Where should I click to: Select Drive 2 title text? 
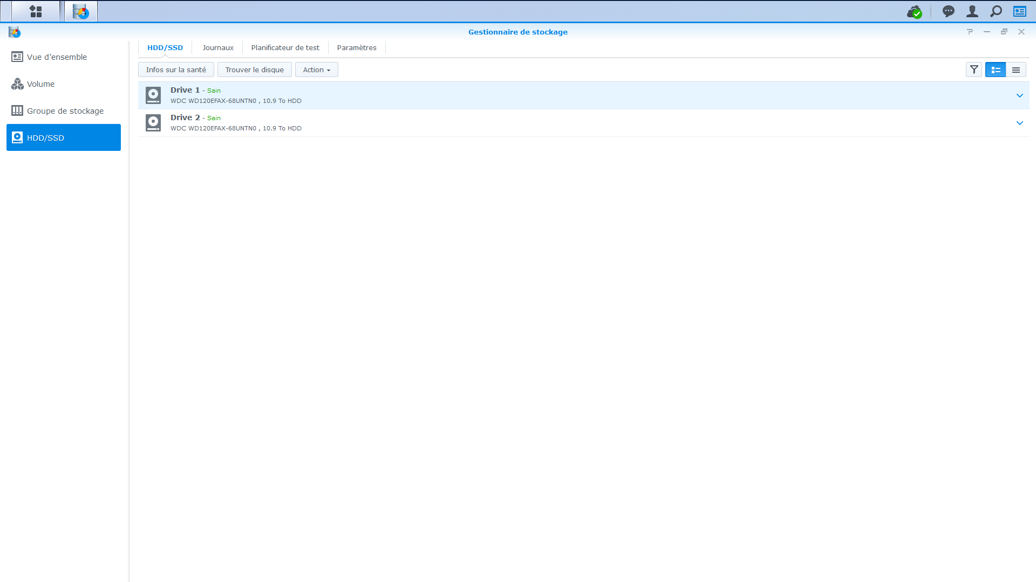click(x=185, y=117)
